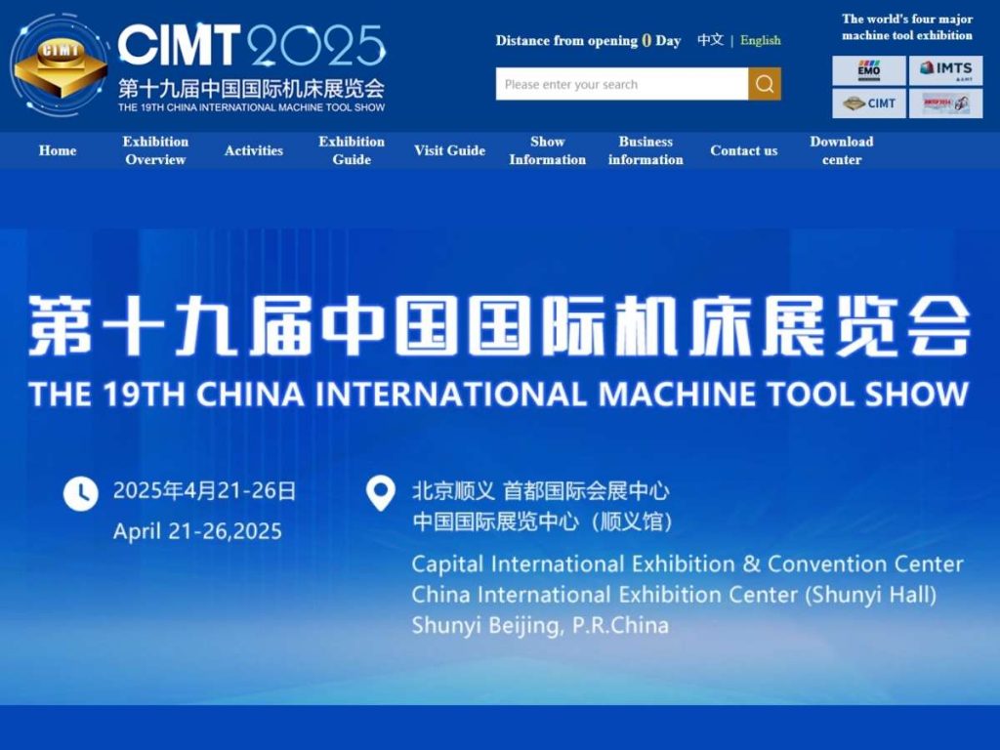Open the Contact us menu
This screenshot has width=1000, height=750.
(x=743, y=150)
